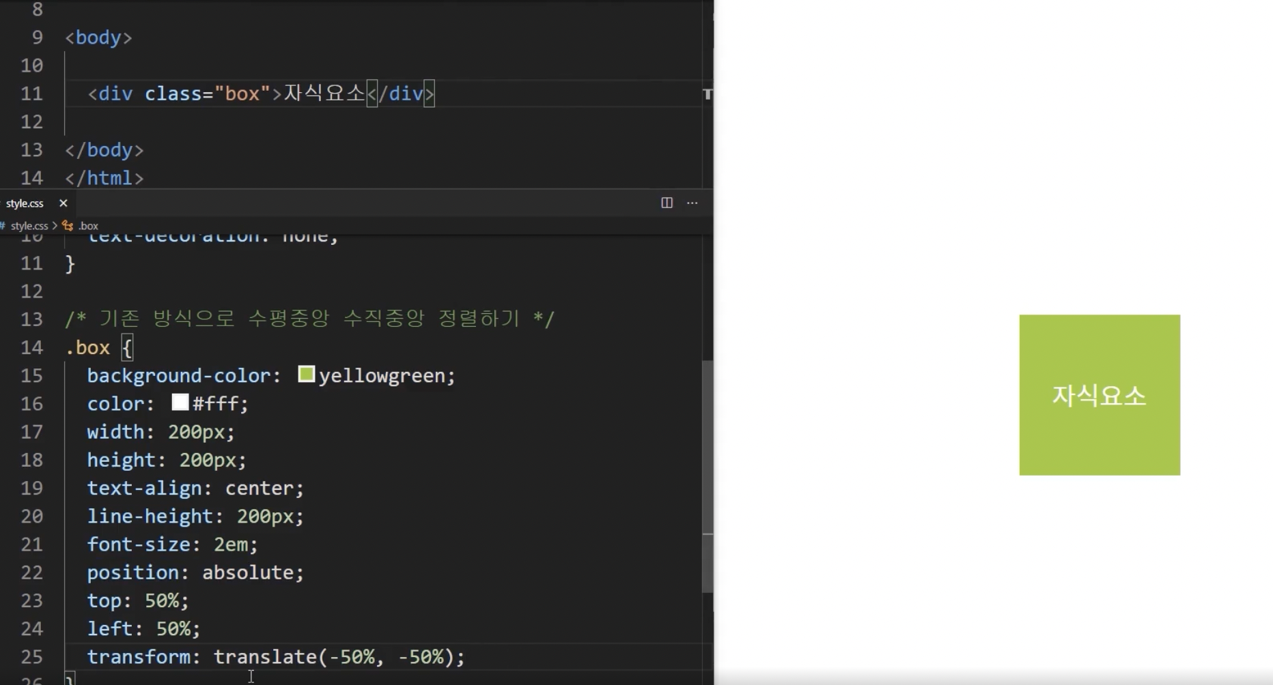
Task: Click the green 자식요소 box in preview
Action: pyautogui.click(x=1100, y=395)
